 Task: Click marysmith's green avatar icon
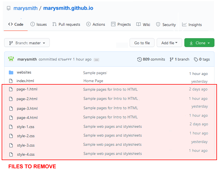11,59
